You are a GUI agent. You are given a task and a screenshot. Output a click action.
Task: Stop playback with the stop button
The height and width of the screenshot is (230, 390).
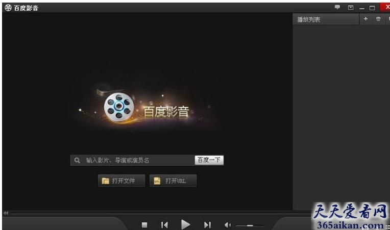click(x=144, y=225)
